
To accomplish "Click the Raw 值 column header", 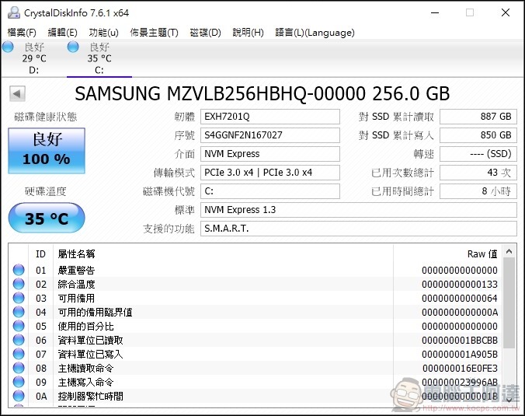I will point(448,254).
